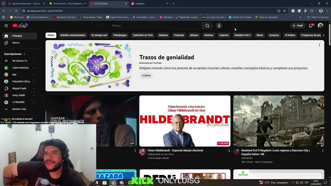Screen dimensions: 331x186
Task: Select the Subidos recientemente chip
Action: pyautogui.click(x=73, y=35)
